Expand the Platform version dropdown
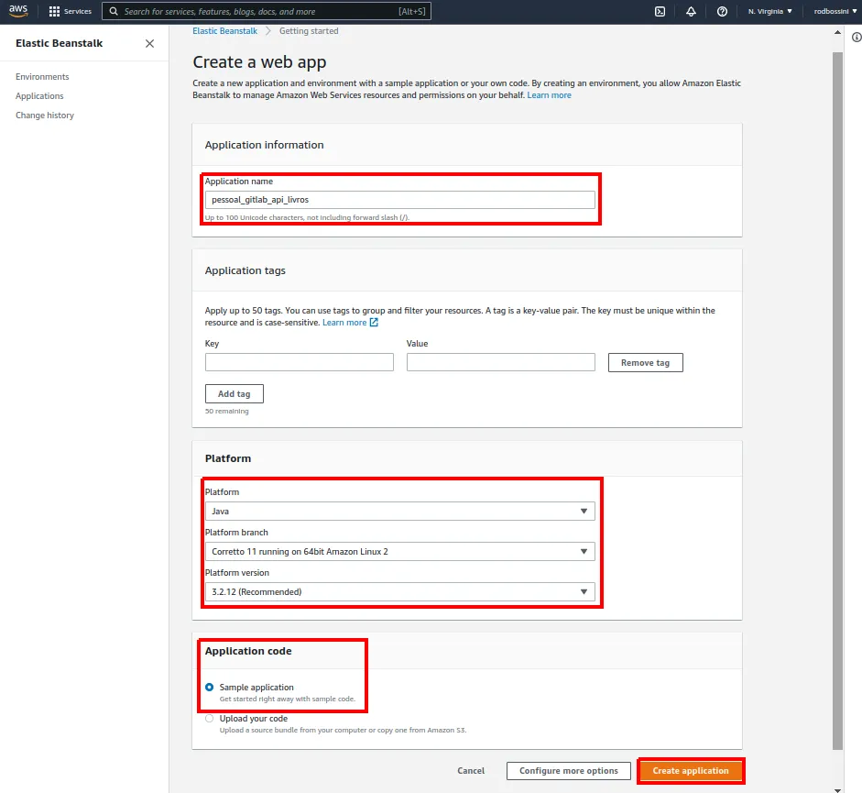 (399, 591)
